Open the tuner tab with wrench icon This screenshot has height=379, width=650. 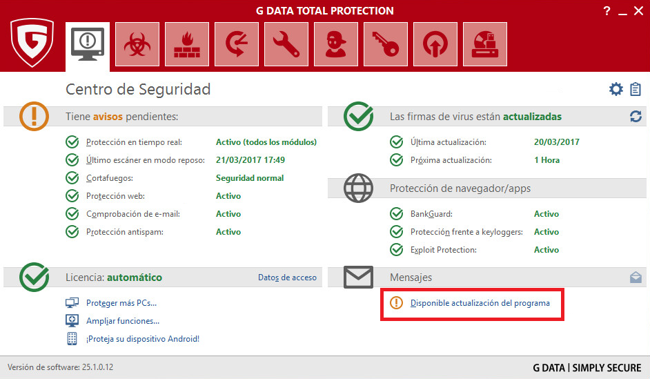pyautogui.click(x=286, y=45)
